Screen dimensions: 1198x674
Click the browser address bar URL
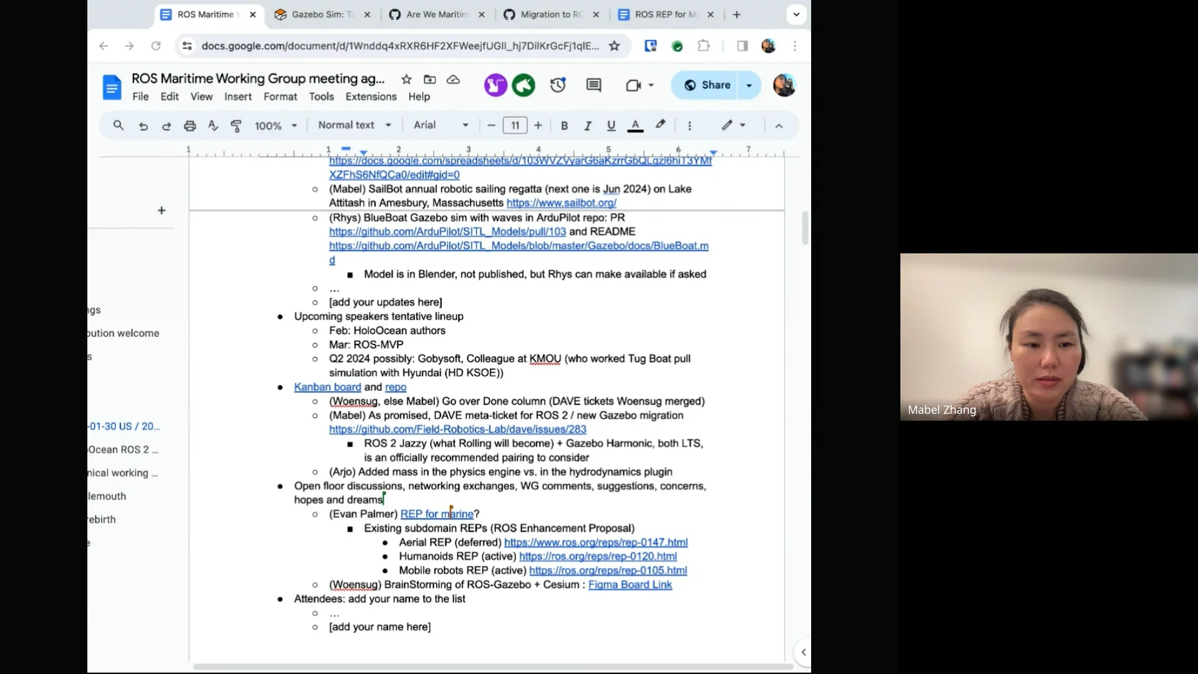(400, 46)
